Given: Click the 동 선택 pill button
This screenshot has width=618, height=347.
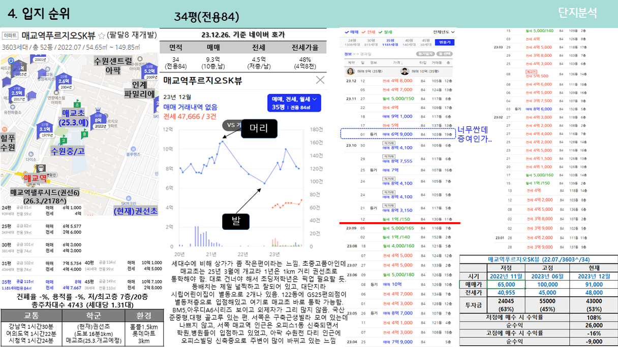Looking at the screenshot, I should tap(444, 53).
